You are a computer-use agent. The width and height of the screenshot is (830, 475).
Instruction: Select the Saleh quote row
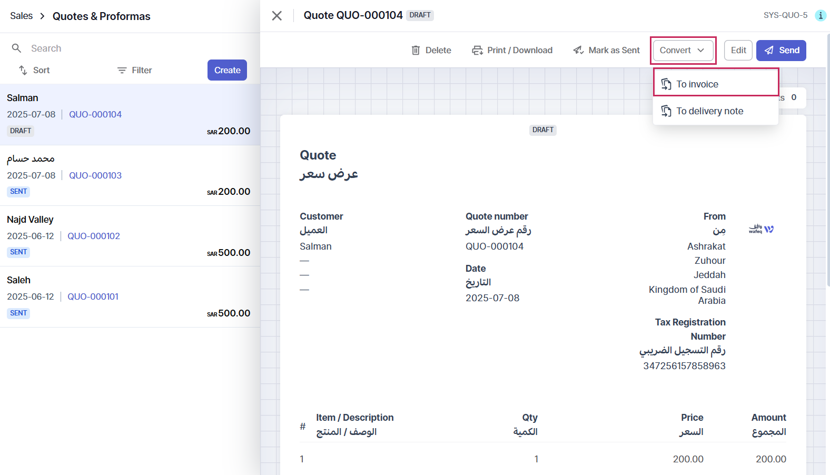(130, 296)
